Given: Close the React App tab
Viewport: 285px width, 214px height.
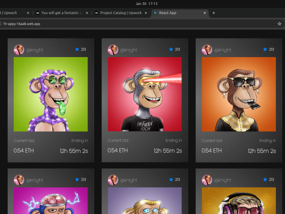Looking at the screenshot, I should [x=205, y=13].
